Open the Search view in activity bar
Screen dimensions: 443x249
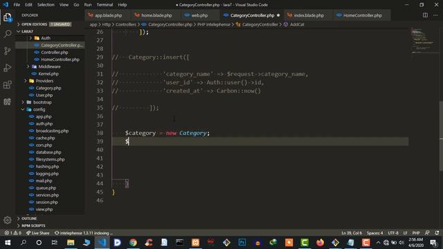(x=8, y=34)
